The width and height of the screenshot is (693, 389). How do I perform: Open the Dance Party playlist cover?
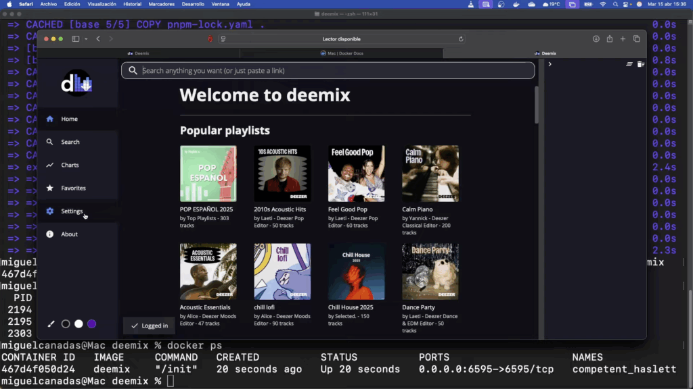click(x=430, y=271)
